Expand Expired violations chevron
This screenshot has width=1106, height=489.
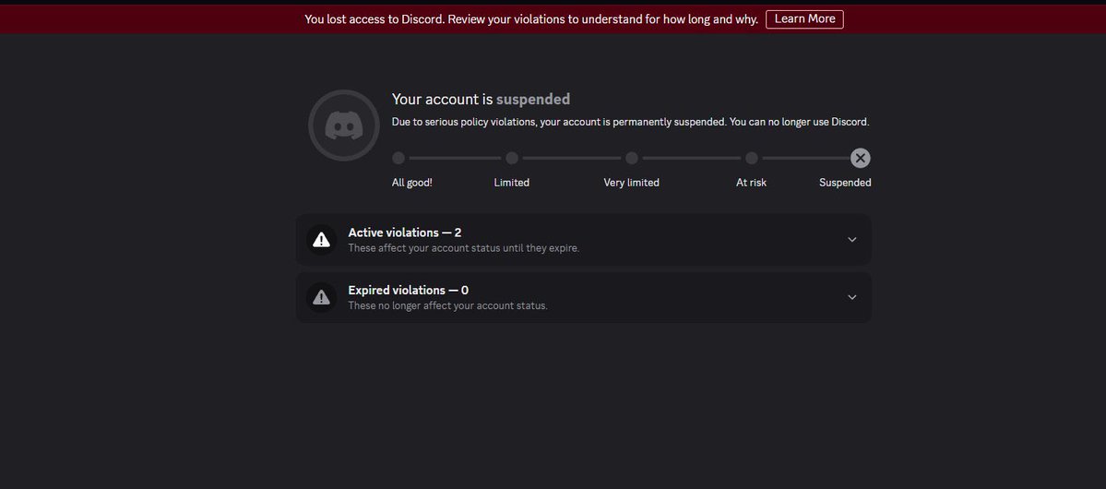[x=852, y=297]
